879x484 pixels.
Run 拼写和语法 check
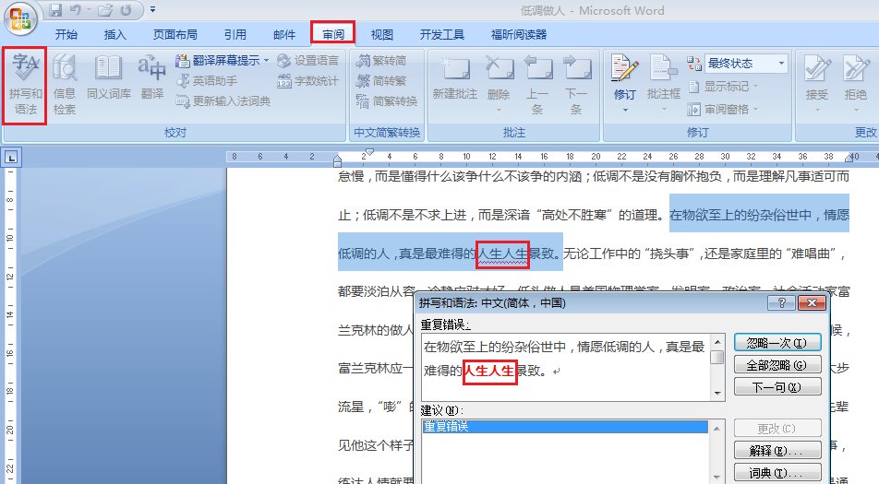click(x=25, y=85)
